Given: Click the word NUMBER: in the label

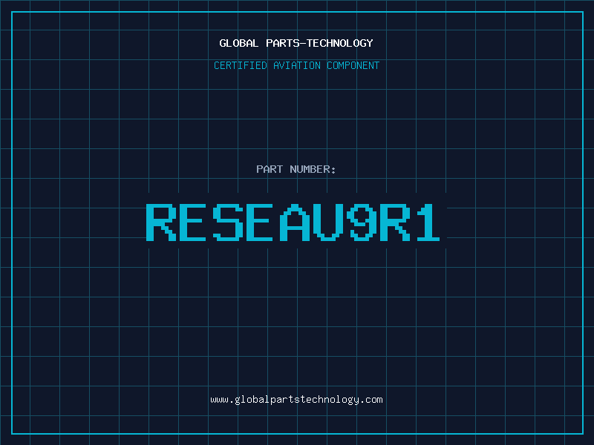Looking at the screenshot, I should click(313, 169).
